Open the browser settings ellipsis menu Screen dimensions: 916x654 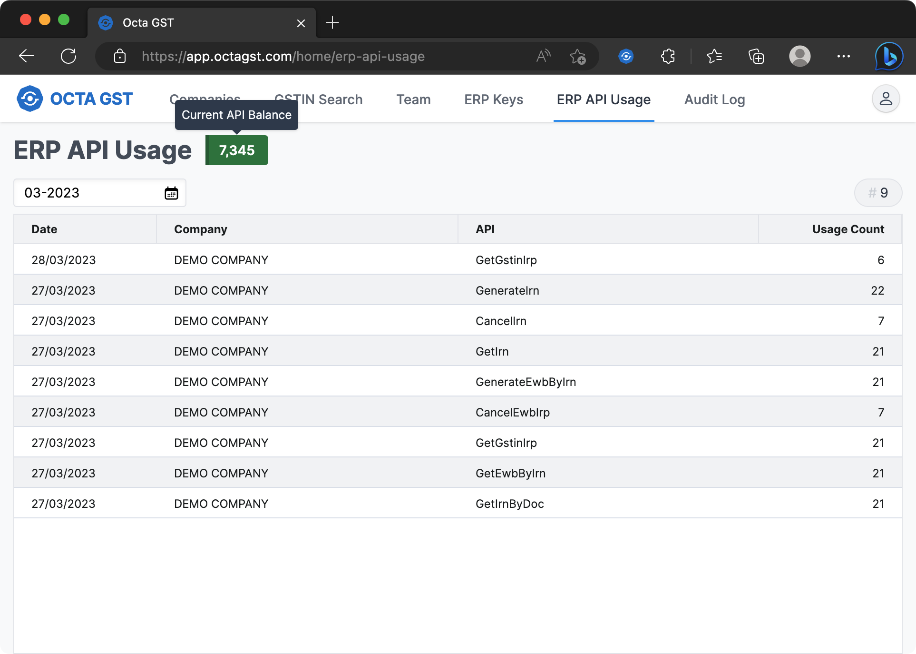click(x=843, y=57)
